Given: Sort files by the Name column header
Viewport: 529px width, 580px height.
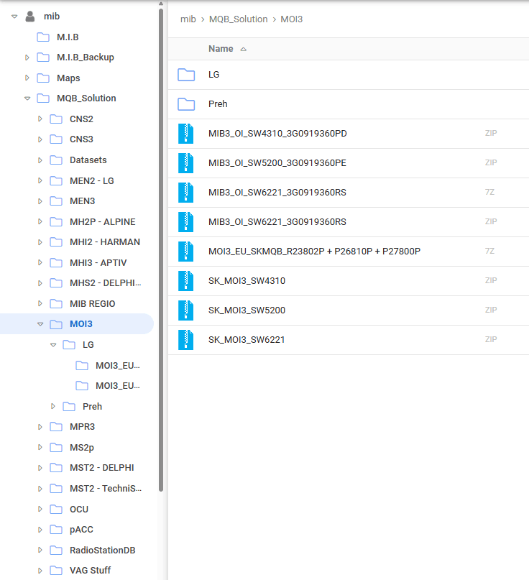Looking at the screenshot, I should [221, 49].
